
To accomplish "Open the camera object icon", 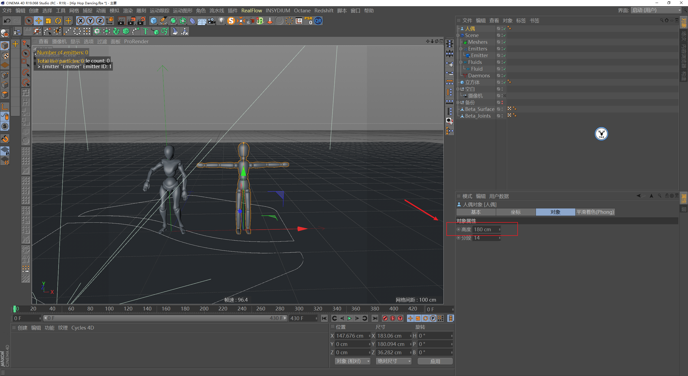I will coord(212,21).
